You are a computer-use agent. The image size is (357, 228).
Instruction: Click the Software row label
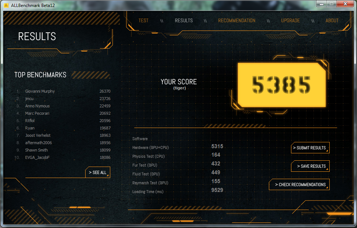(x=140, y=139)
